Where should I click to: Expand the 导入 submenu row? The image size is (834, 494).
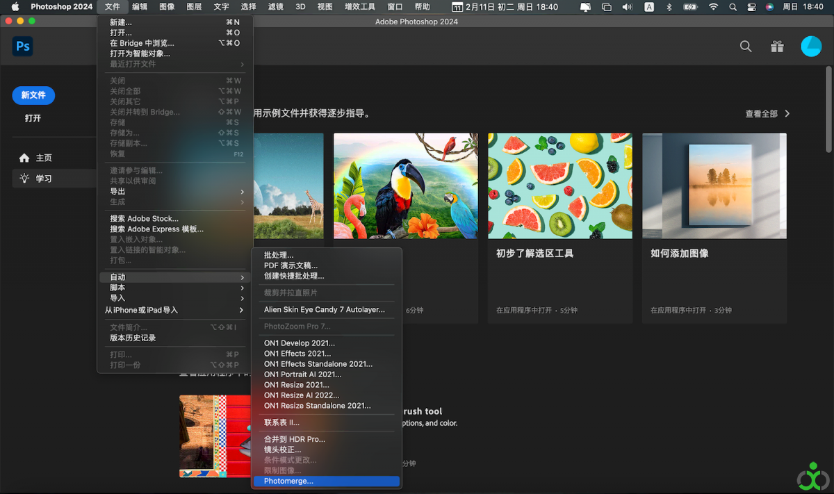[x=175, y=298]
